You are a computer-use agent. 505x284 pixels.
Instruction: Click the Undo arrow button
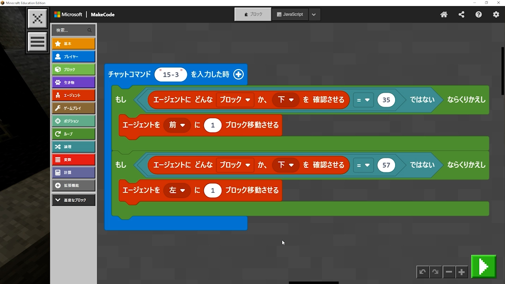[x=423, y=272]
